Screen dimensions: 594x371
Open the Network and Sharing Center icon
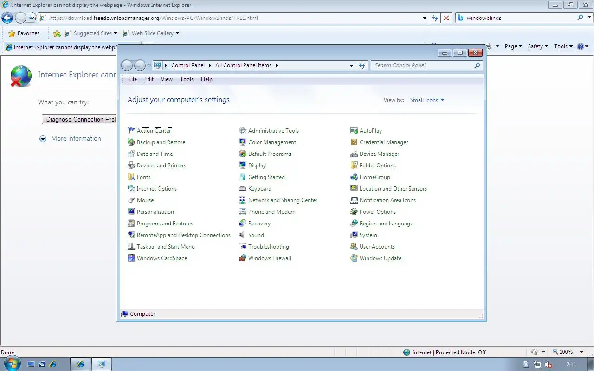(243, 200)
